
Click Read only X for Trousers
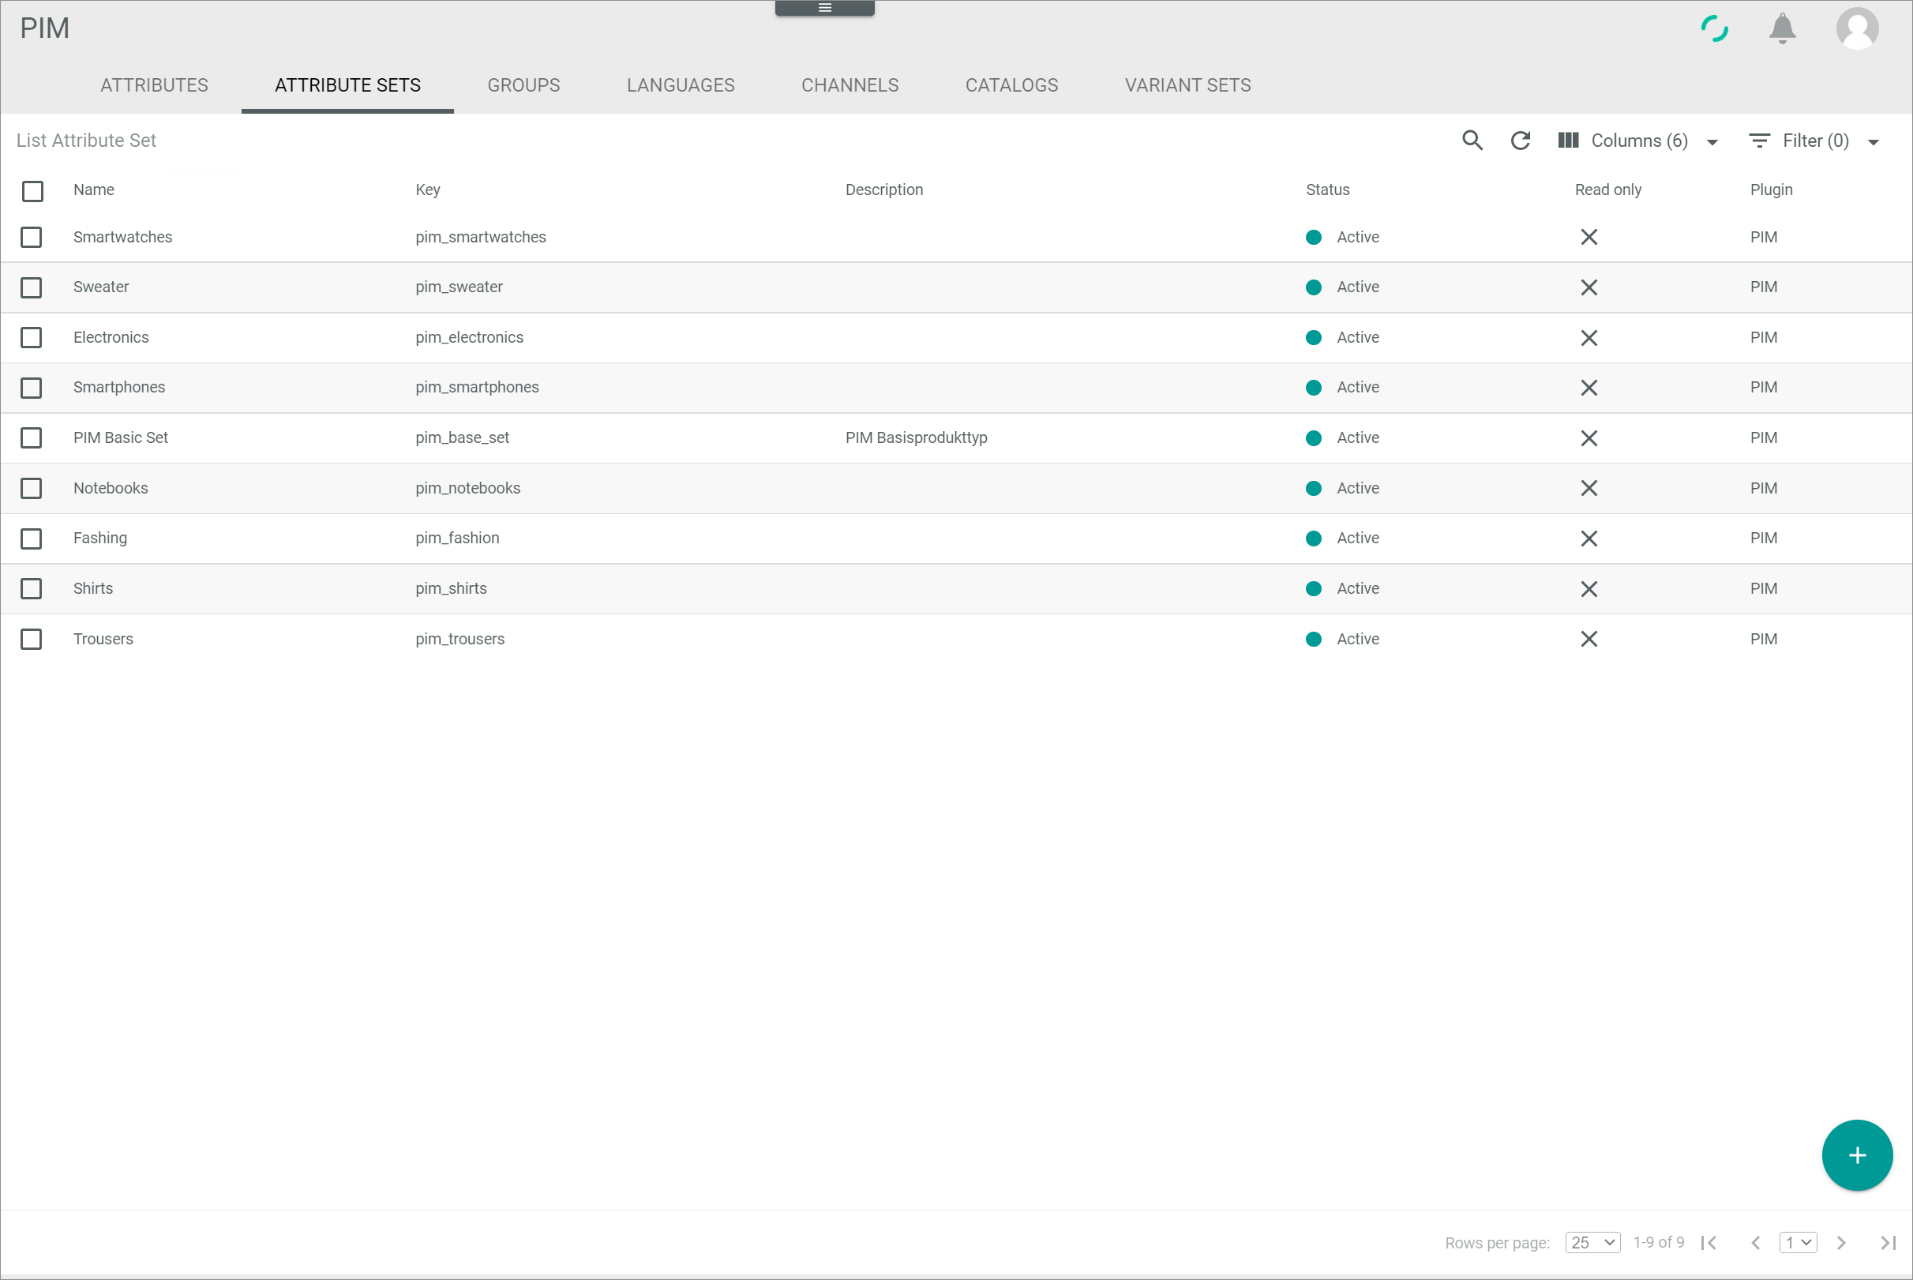click(1589, 638)
